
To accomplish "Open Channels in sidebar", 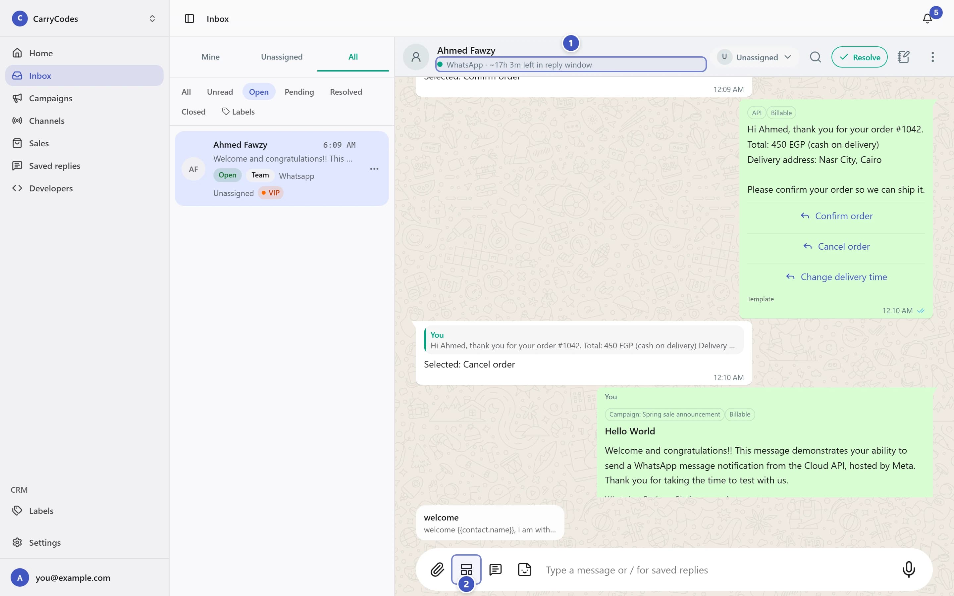I will 84,121.
